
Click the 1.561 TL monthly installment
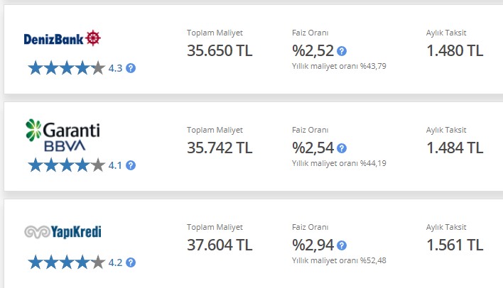tap(455, 245)
